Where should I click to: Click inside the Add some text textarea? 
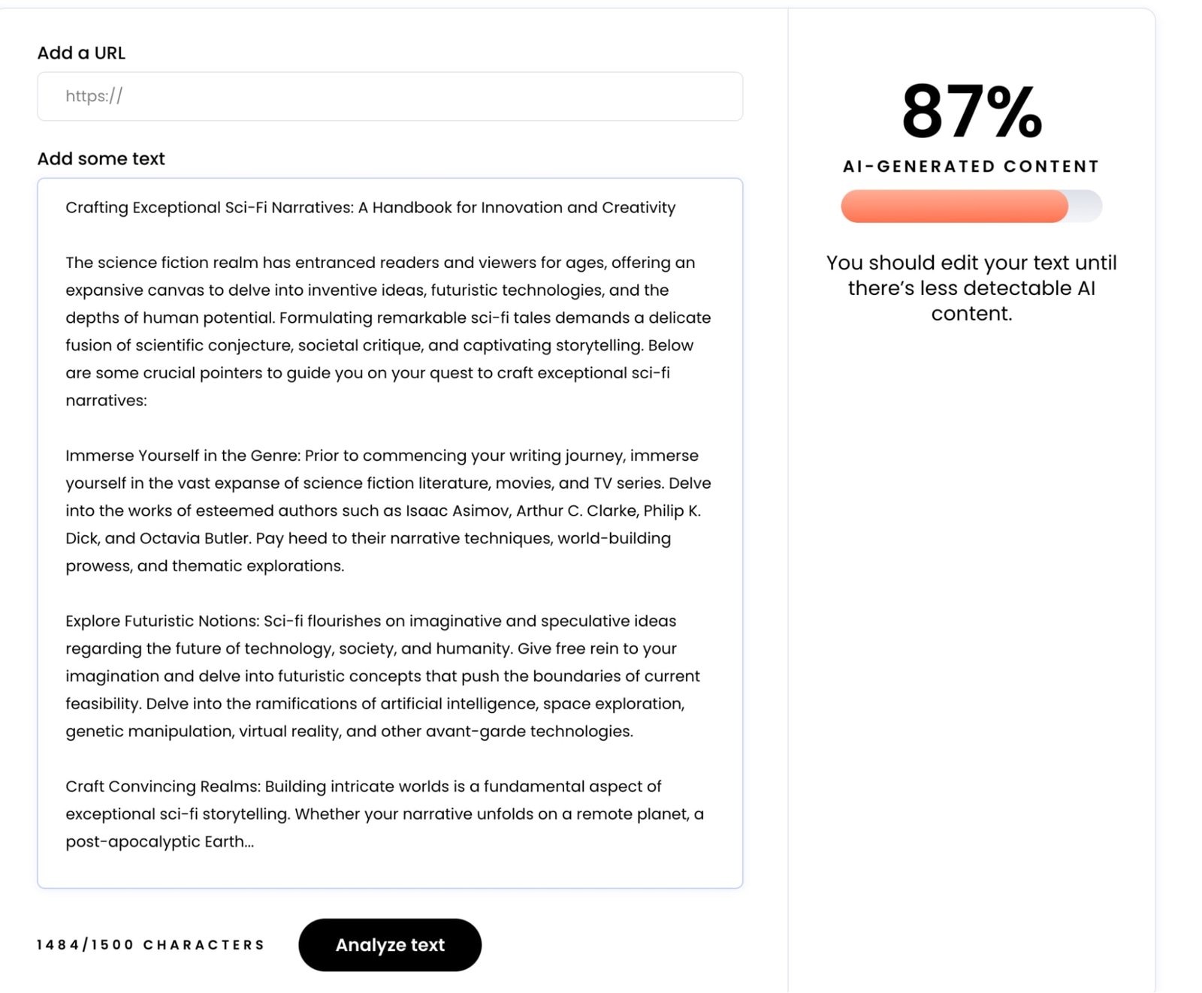[389, 867]
